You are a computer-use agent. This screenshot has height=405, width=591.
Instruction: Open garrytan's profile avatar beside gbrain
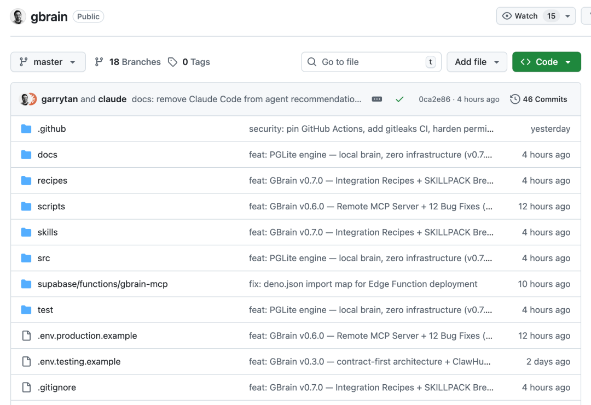pyautogui.click(x=18, y=16)
